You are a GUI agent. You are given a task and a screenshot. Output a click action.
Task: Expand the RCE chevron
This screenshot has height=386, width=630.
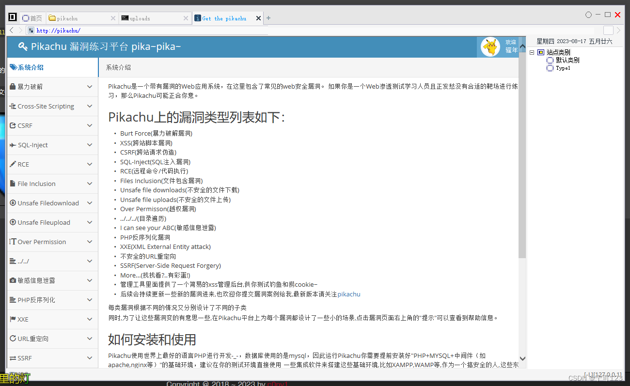pos(90,164)
